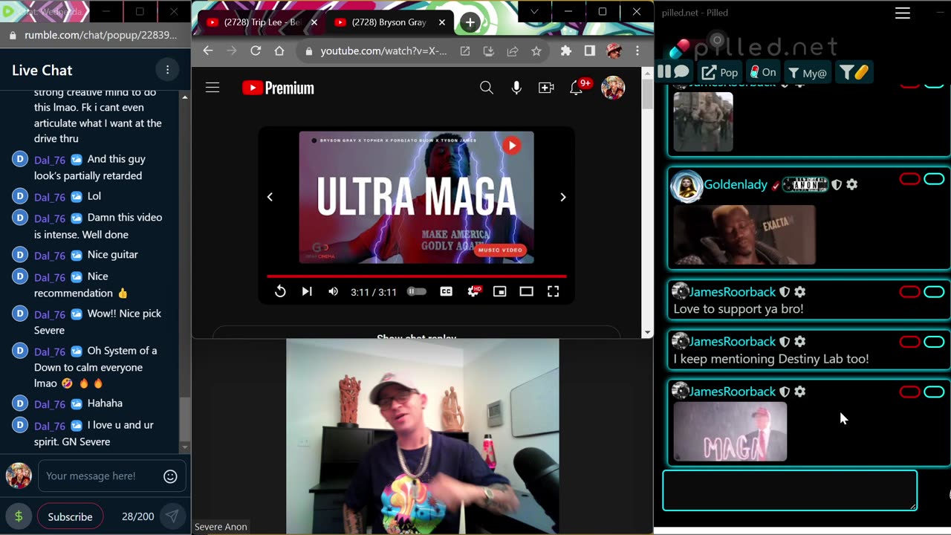Open Chrome three-dot menu

click(637, 51)
